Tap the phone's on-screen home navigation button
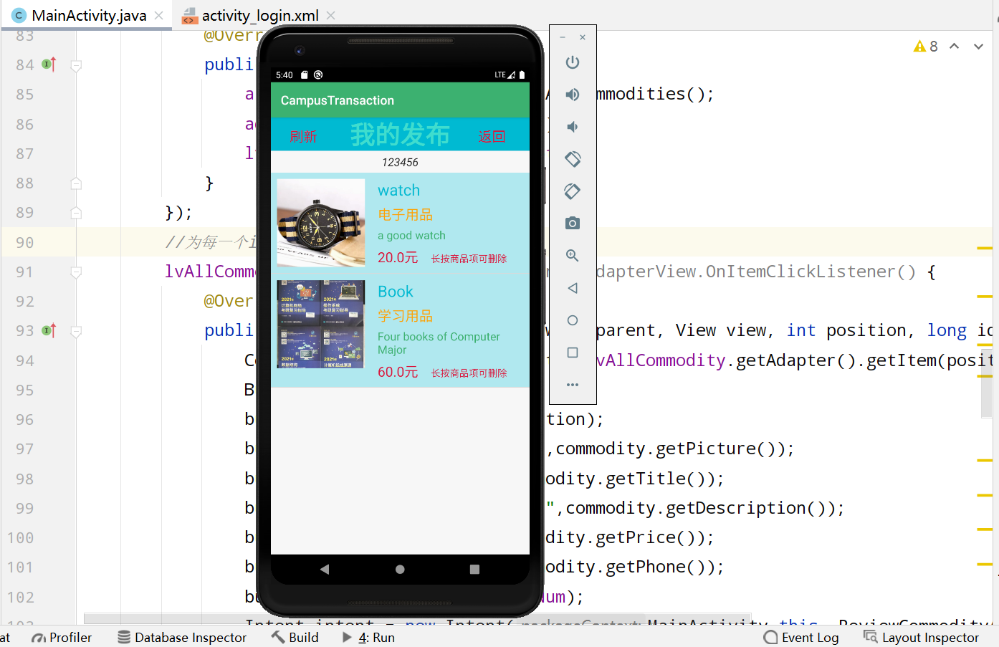Image resolution: width=999 pixels, height=647 pixels. click(x=400, y=569)
